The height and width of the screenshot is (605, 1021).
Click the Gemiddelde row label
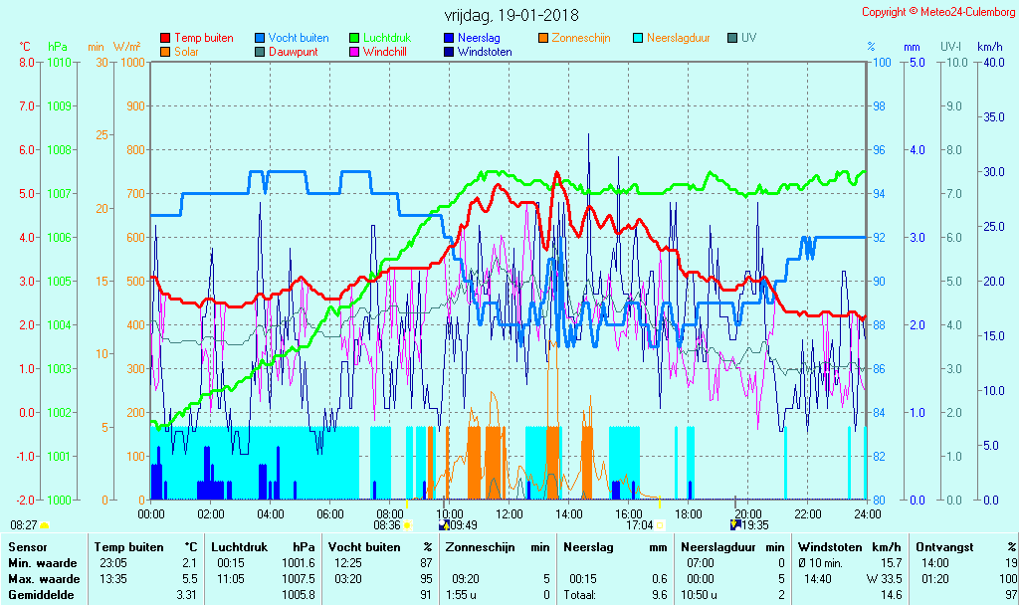[x=40, y=595]
